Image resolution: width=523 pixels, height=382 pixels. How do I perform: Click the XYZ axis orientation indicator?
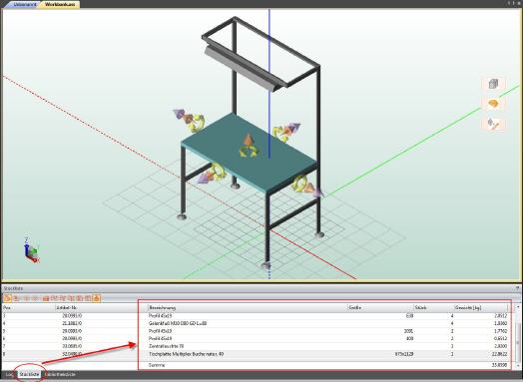coord(31,250)
